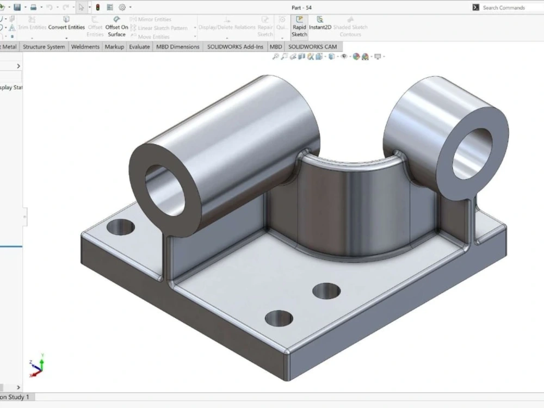Open the Save dropdown arrow
544x408 pixels.
tap(25, 7)
